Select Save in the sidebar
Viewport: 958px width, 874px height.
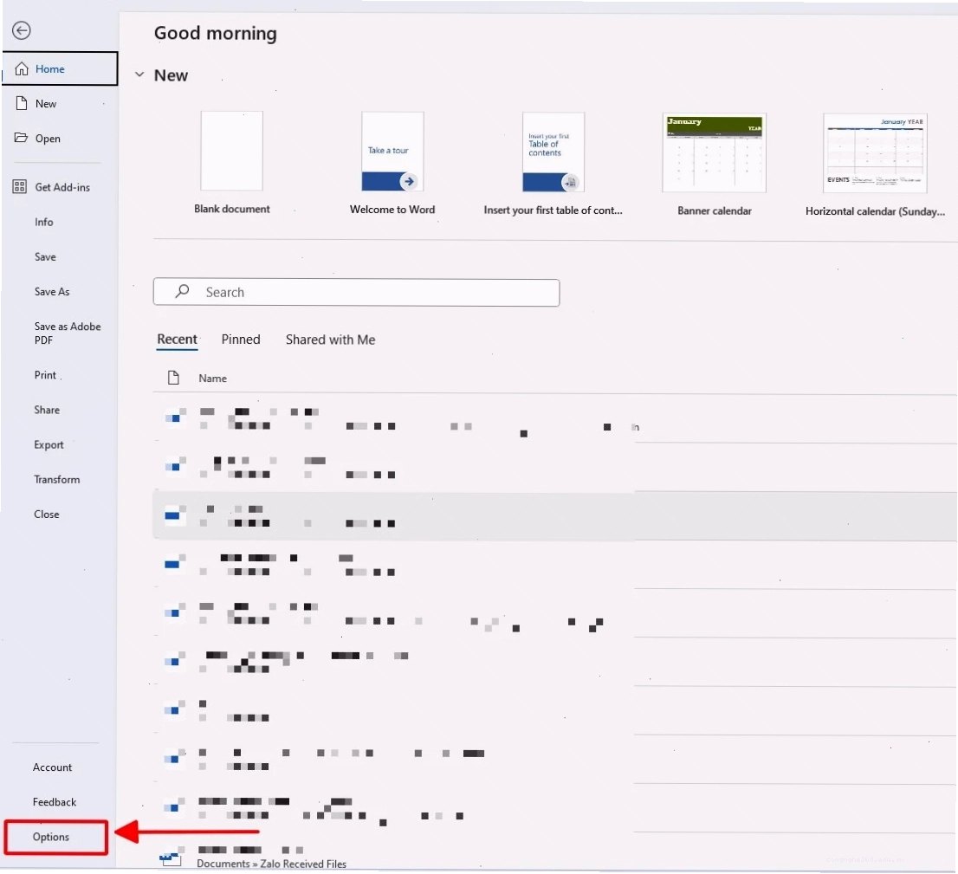pos(45,256)
